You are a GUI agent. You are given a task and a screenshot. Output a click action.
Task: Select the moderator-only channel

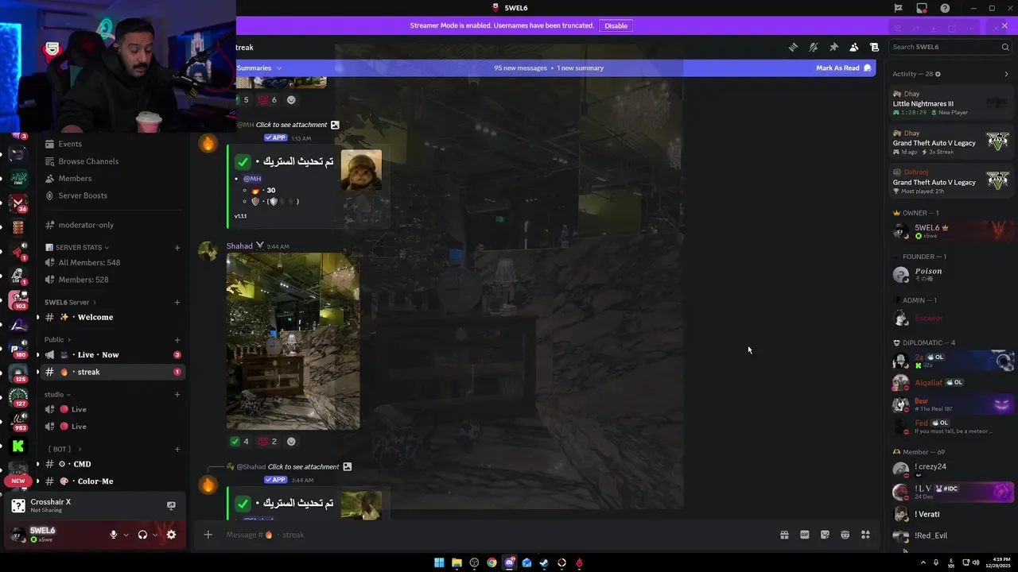(86, 225)
